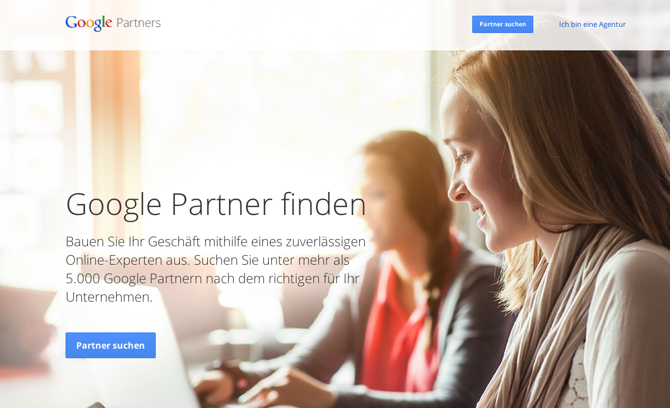Click the small header "Partner suchen" button
Screen dimensions: 670x408
click(502, 24)
